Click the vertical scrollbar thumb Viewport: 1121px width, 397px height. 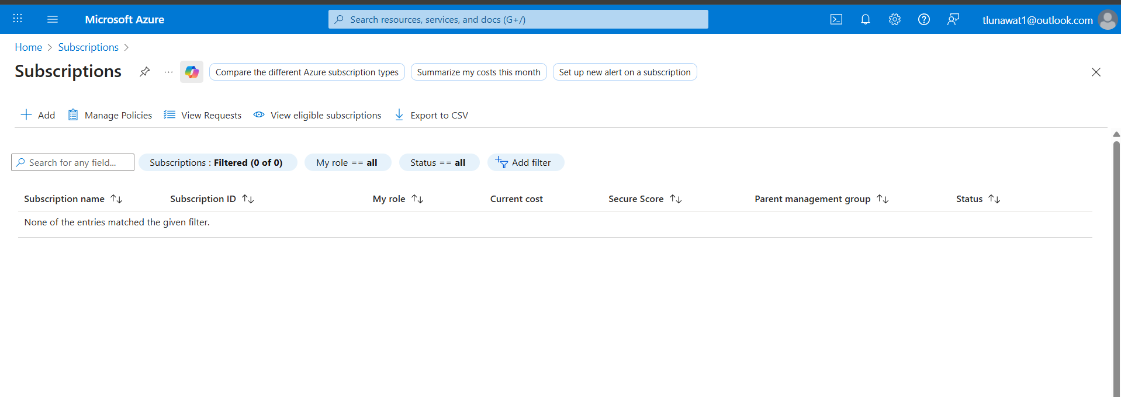(1116, 269)
